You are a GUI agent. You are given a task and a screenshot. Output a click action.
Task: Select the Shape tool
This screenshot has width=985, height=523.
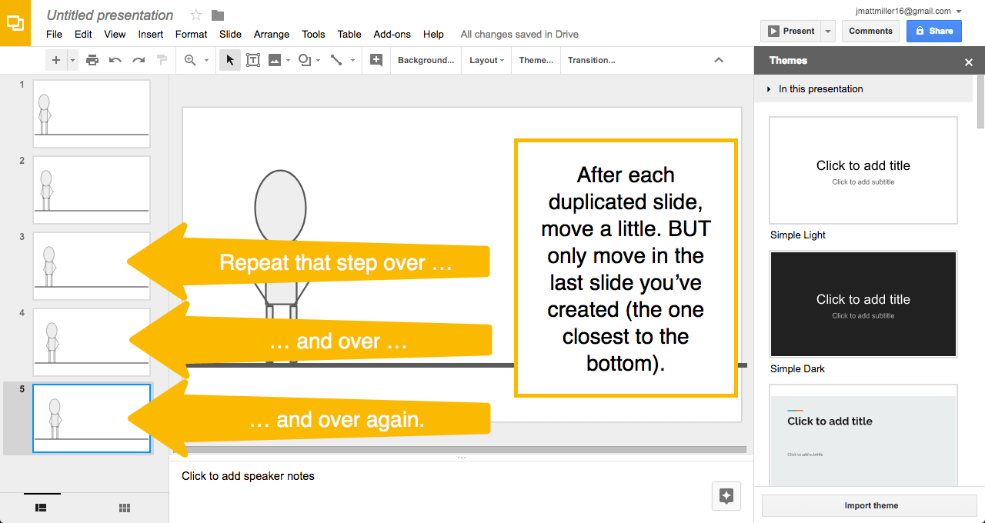click(305, 60)
